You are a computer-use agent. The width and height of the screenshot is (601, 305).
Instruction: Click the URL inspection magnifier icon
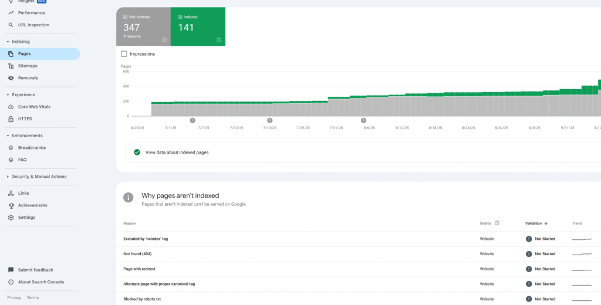(11, 25)
